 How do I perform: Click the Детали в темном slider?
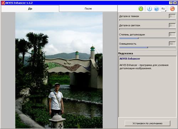pos(147,20)
